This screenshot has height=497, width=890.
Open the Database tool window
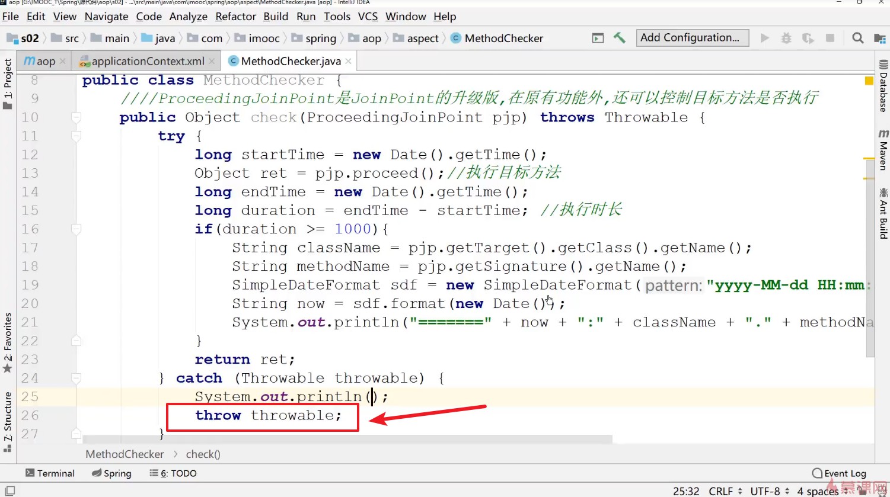pos(883,86)
